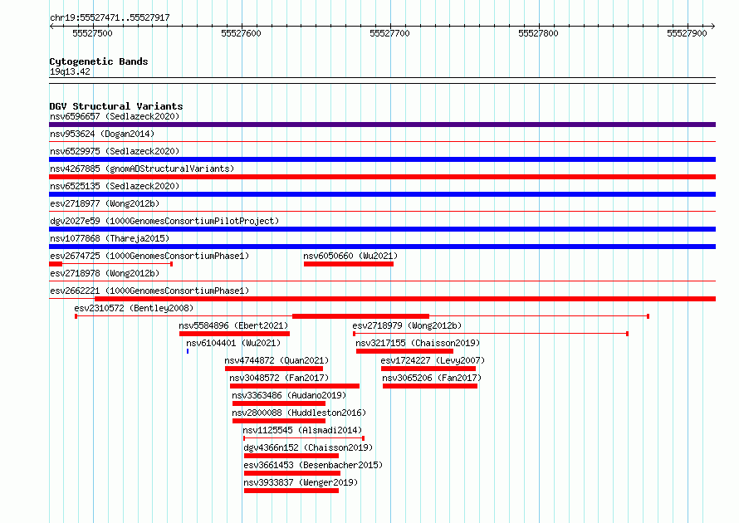Click the small blue nsv6104401 marker
Image resolution: width=739 pixels, height=523 pixels.
pyautogui.click(x=188, y=351)
